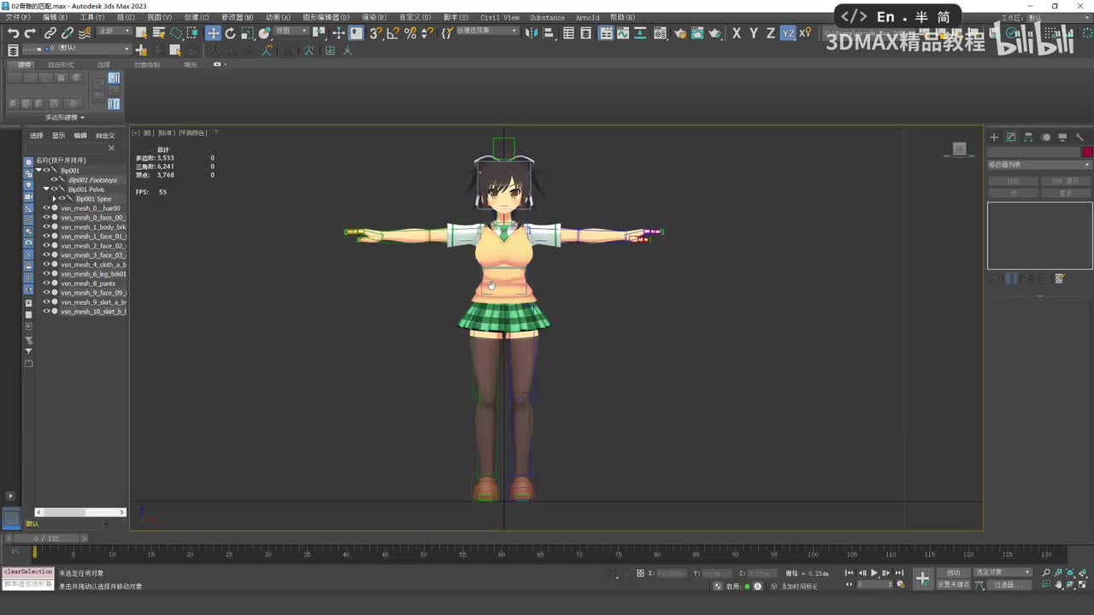Viewport: 1094px width, 615px height.
Task: Open the reference coordinate 视图 dropdown
Action: 291,31
